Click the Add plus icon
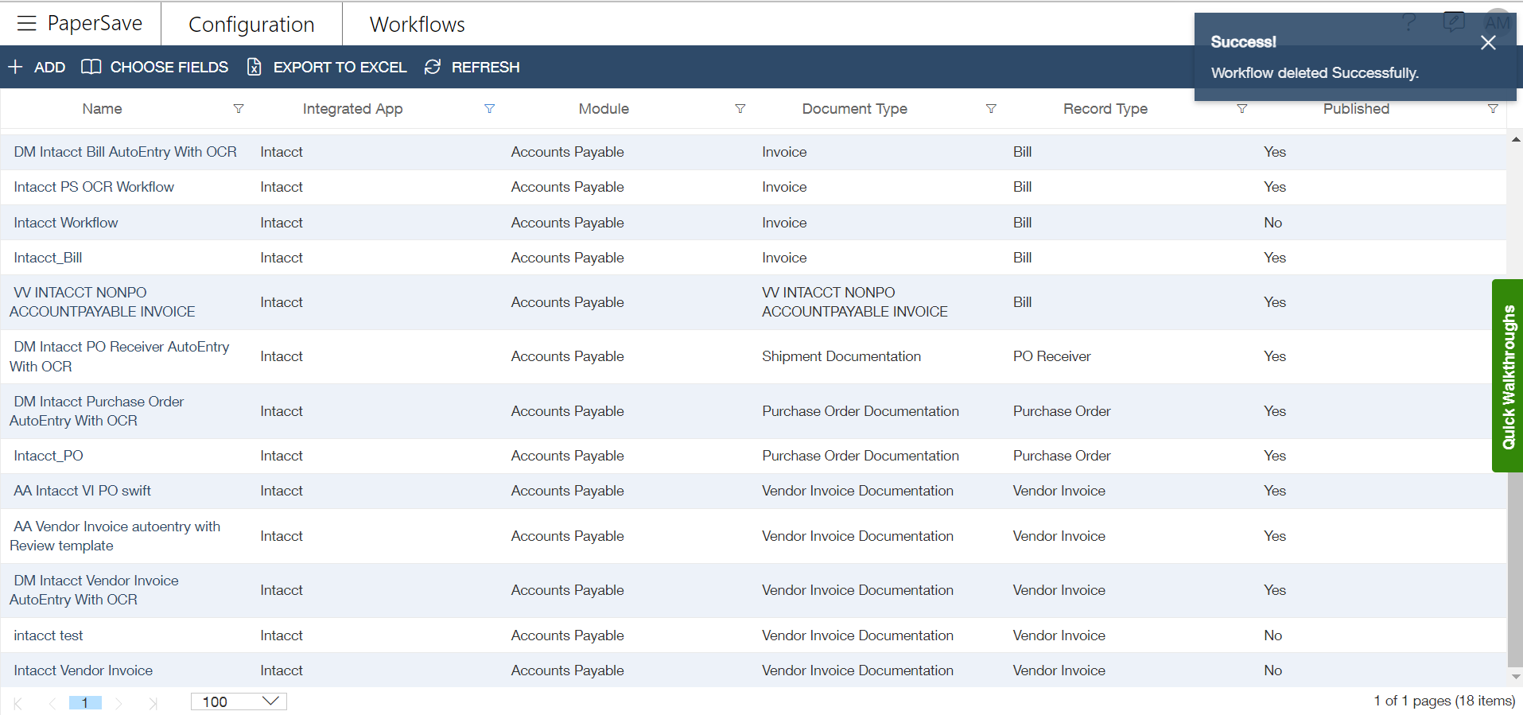Viewport: 1523px width, 715px height. click(15, 68)
